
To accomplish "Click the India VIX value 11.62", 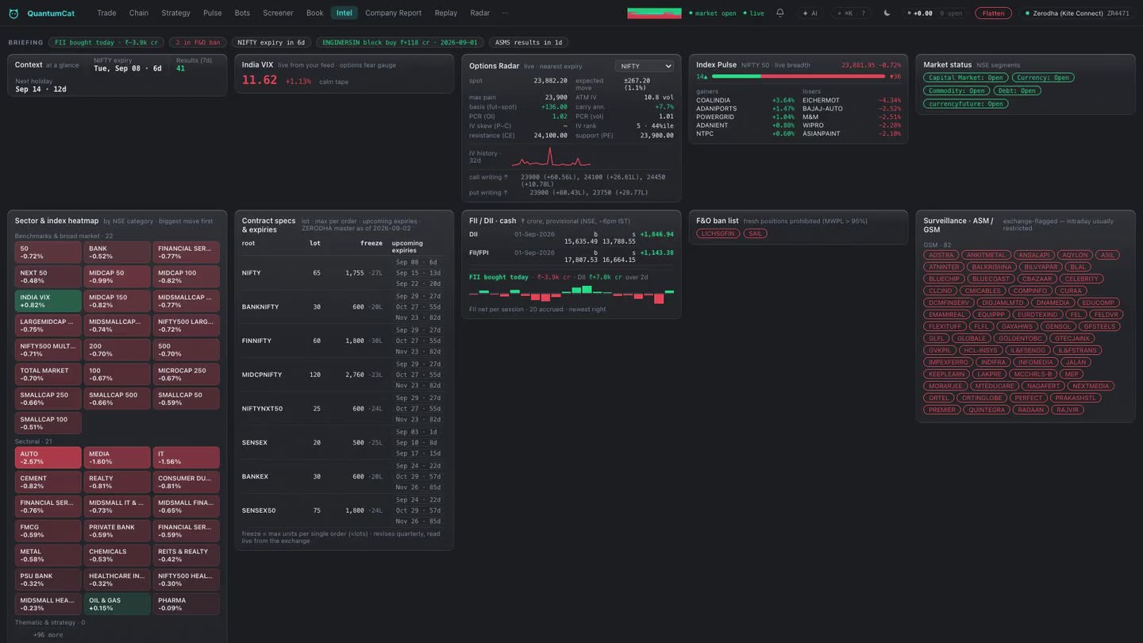I will pyautogui.click(x=260, y=80).
